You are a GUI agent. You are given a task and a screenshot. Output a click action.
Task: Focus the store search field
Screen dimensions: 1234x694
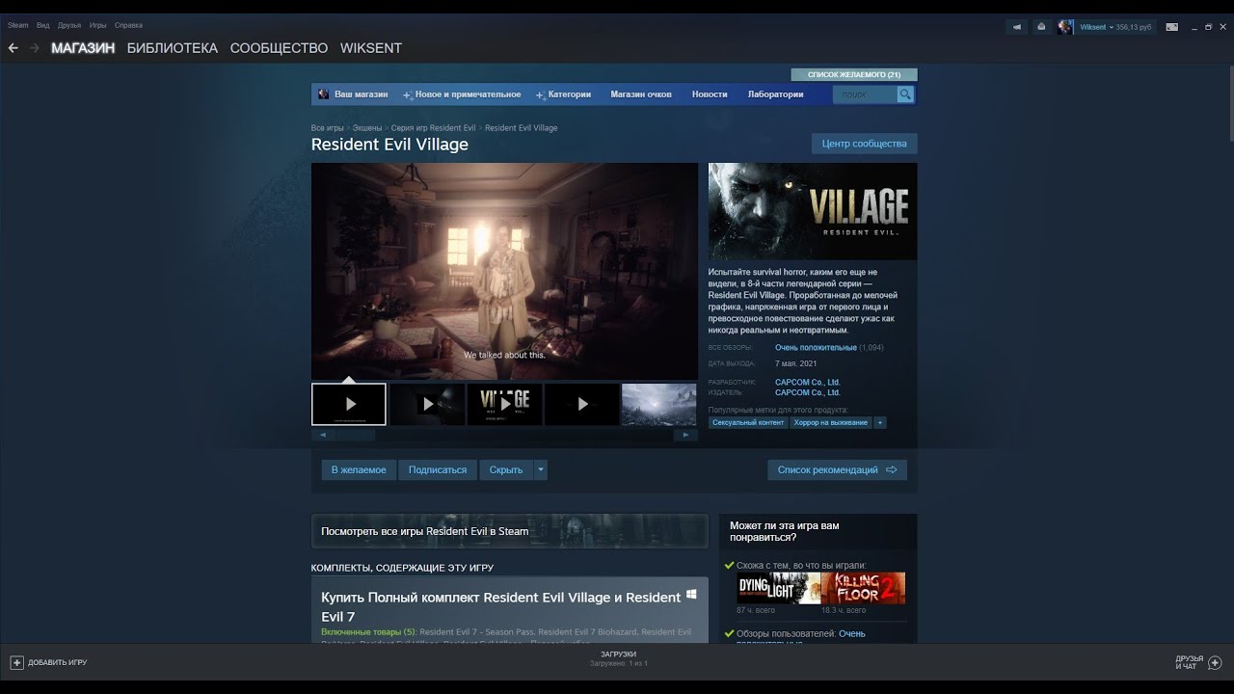865,94
